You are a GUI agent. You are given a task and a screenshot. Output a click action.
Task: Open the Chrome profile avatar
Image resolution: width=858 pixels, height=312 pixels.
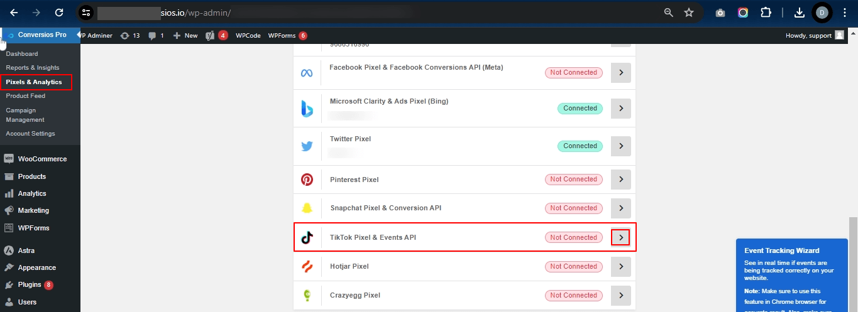pyautogui.click(x=822, y=13)
